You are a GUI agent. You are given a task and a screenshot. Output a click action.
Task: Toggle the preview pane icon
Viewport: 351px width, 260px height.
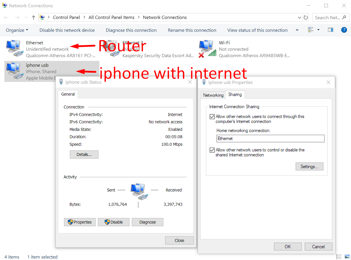(x=331, y=30)
